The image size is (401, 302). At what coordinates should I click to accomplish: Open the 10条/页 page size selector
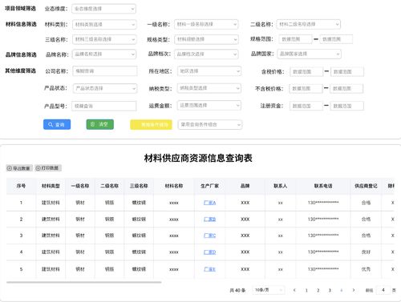pos(269,290)
